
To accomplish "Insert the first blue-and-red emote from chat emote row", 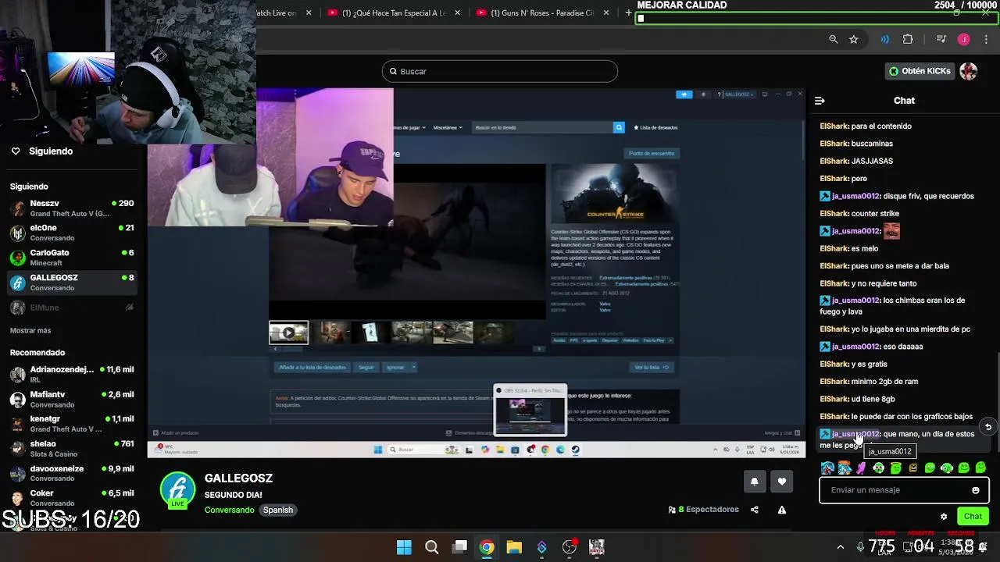I will [x=827, y=468].
